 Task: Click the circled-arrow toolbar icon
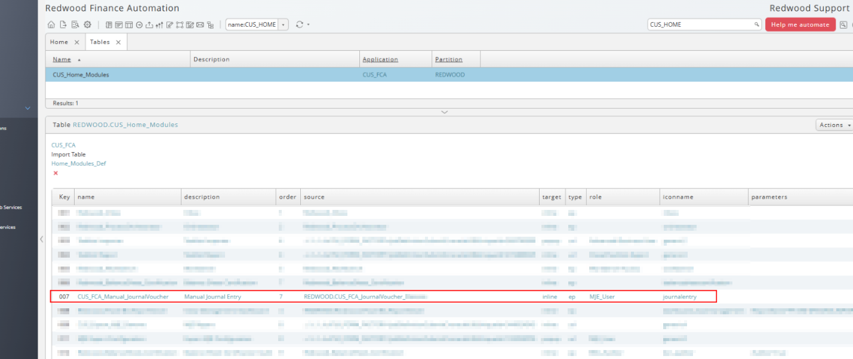pos(139,24)
